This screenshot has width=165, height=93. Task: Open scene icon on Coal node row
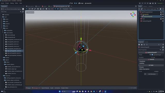tap(161, 19)
